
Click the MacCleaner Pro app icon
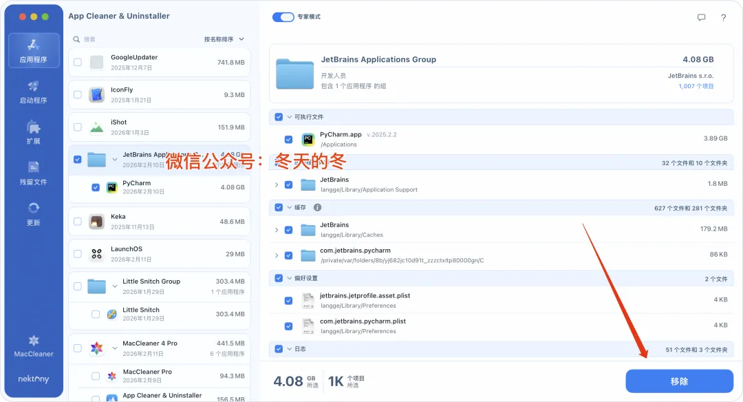tap(112, 377)
